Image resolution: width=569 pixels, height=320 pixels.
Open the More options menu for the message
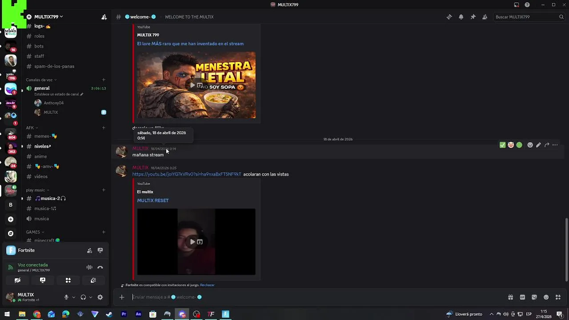(555, 145)
